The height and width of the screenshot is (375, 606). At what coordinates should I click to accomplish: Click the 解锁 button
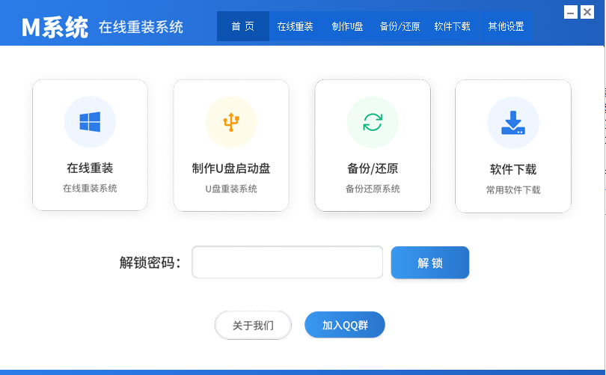coord(429,263)
